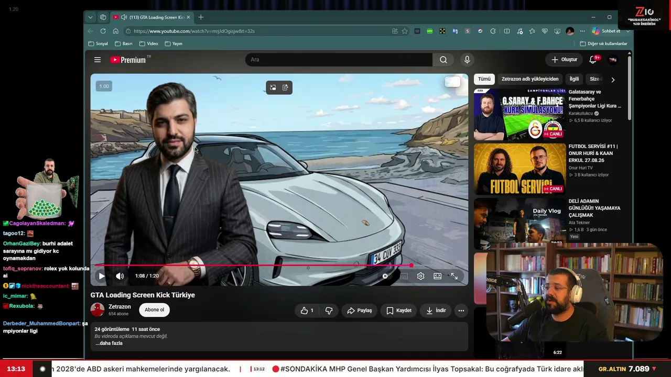Viewport: 671px width, 377px height.
Task: Open browser home page button
Action: pyautogui.click(x=116, y=31)
